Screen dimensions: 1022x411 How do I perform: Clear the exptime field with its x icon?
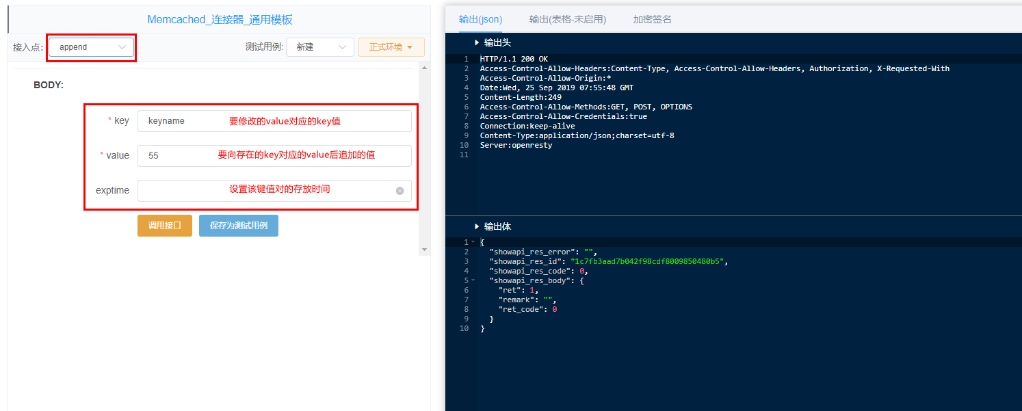pyautogui.click(x=400, y=191)
